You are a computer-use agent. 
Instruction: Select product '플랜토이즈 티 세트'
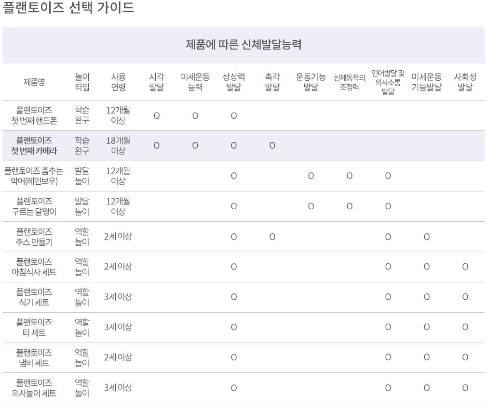click(34, 327)
